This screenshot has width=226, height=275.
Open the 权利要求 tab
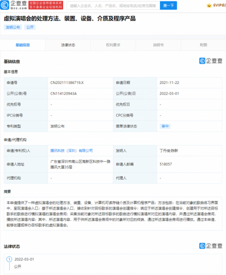click(113, 45)
